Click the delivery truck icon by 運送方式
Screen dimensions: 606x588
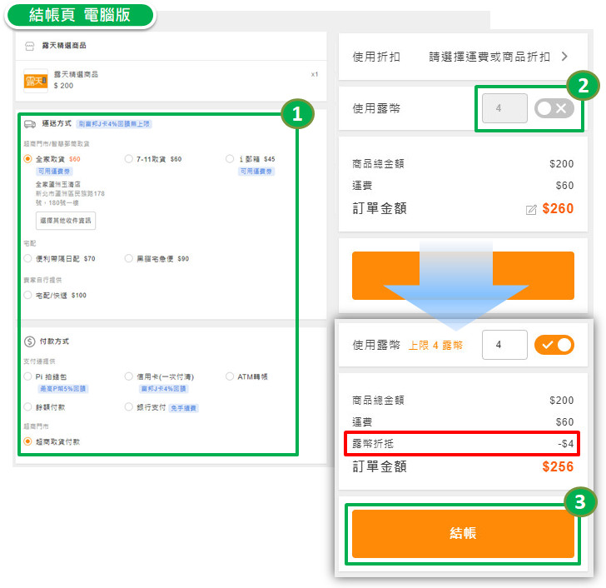pos(30,124)
